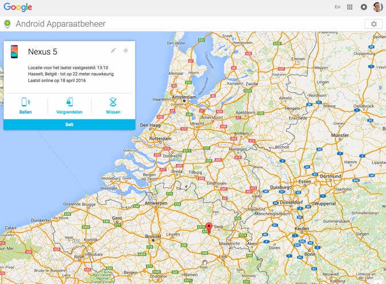The width and height of the screenshot is (386, 284).
Task: Click the Google logo
Action: coord(18,7)
